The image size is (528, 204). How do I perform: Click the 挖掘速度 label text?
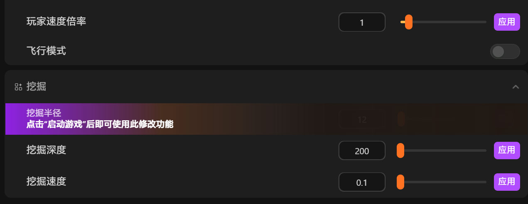click(46, 181)
